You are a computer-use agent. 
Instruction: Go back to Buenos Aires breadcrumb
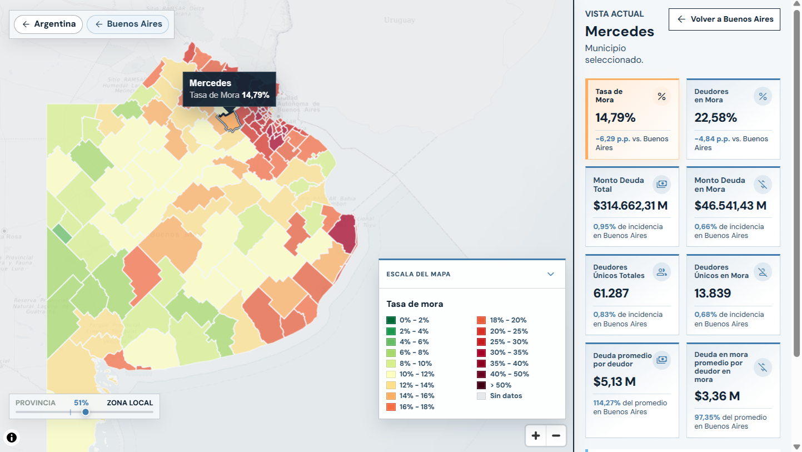128,24
